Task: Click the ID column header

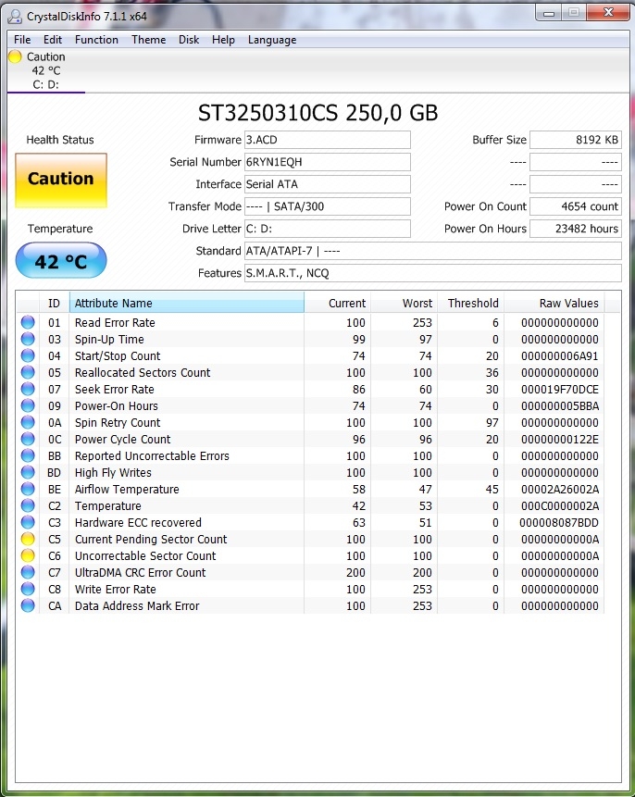Action: pos(54,303)
